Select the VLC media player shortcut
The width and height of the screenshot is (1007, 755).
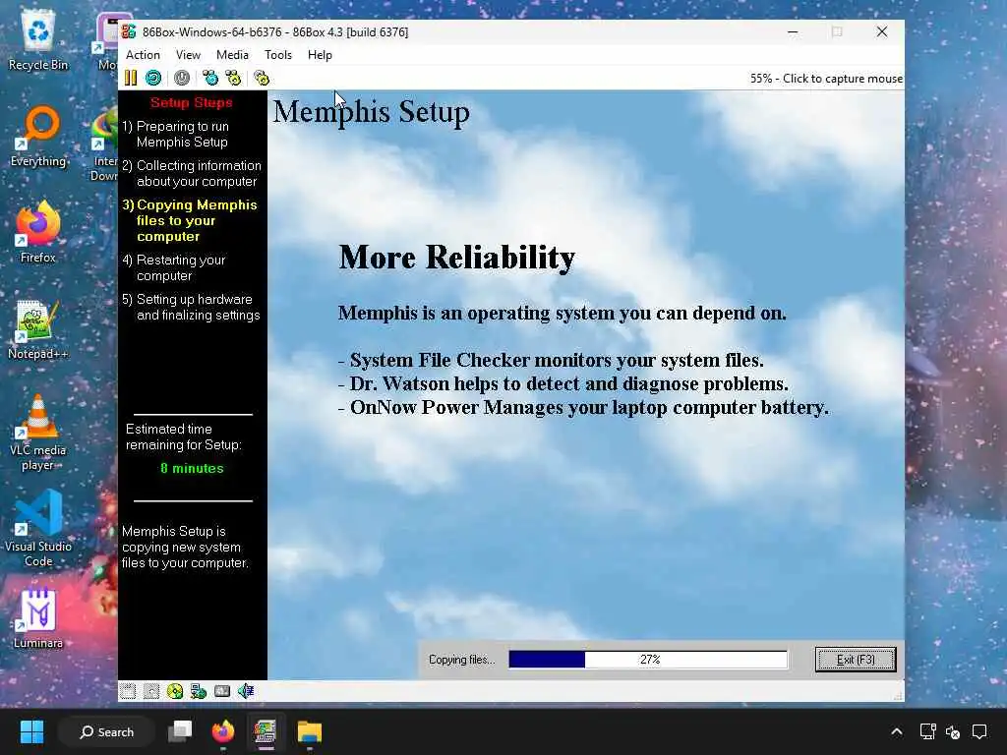point(38,434)
